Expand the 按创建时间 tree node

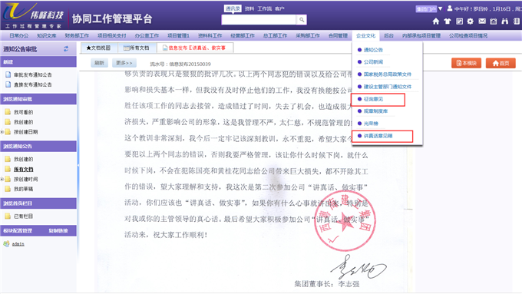[2, 179]
